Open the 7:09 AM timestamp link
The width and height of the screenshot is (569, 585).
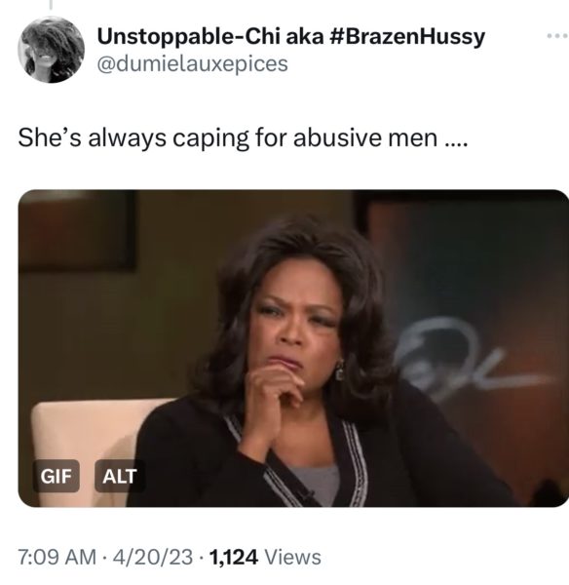click(x=57, y=558)
